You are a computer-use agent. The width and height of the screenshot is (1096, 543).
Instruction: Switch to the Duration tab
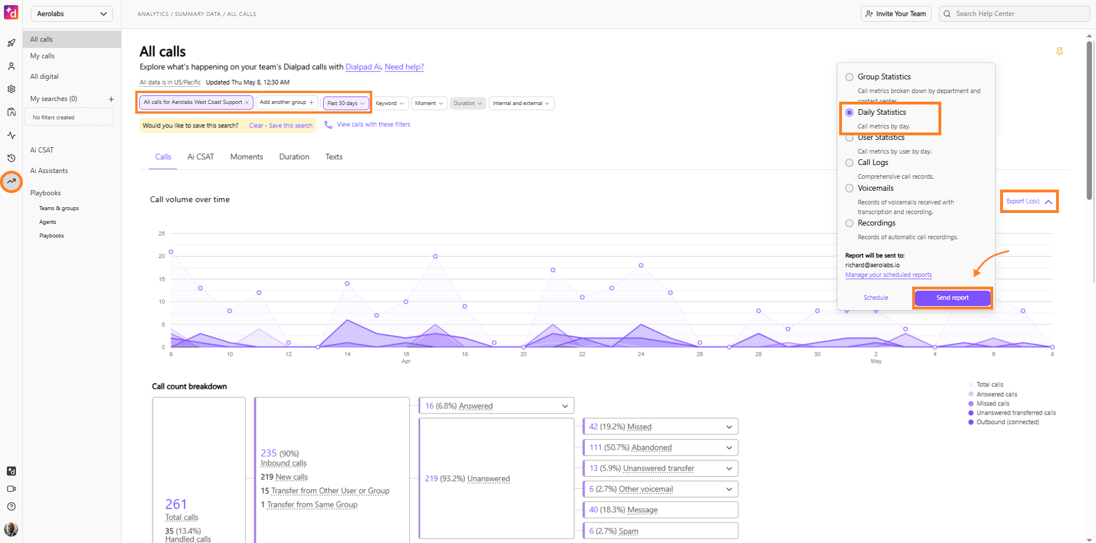tap(294, 157)
